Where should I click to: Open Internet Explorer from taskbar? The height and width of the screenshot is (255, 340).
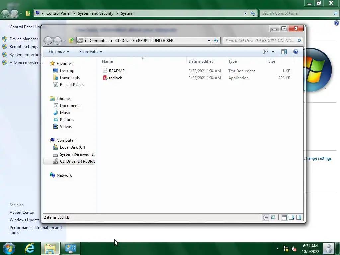pos(30,248)
